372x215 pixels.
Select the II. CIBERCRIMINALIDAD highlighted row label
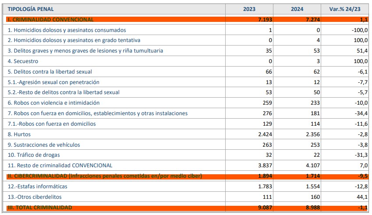point(105,176)
